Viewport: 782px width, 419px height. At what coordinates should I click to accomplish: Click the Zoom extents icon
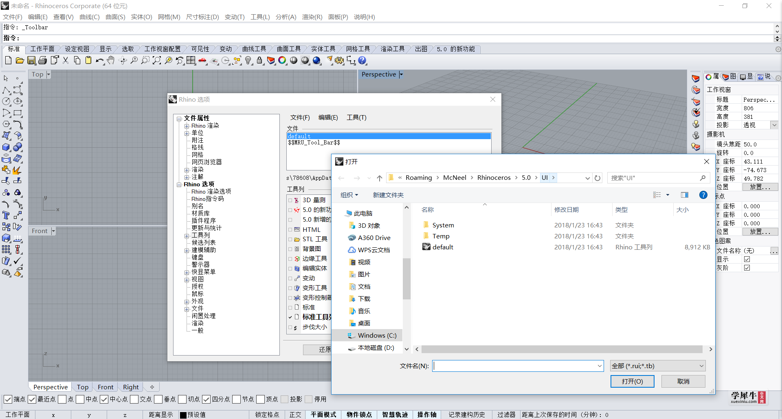coord(157,61)
